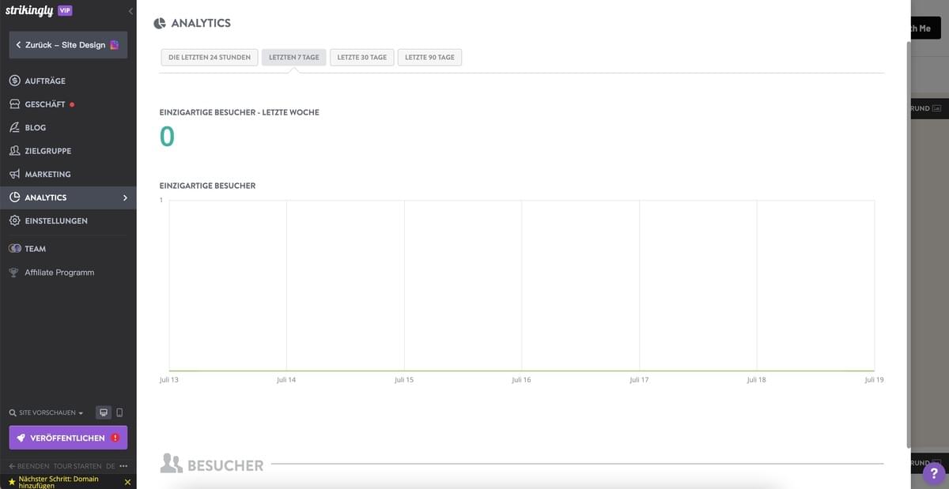Image resolution: width=949 pixels, height=489 pixels.
Task: Click the Aufträge dollar icon
Action: click(x=14, y=81)
